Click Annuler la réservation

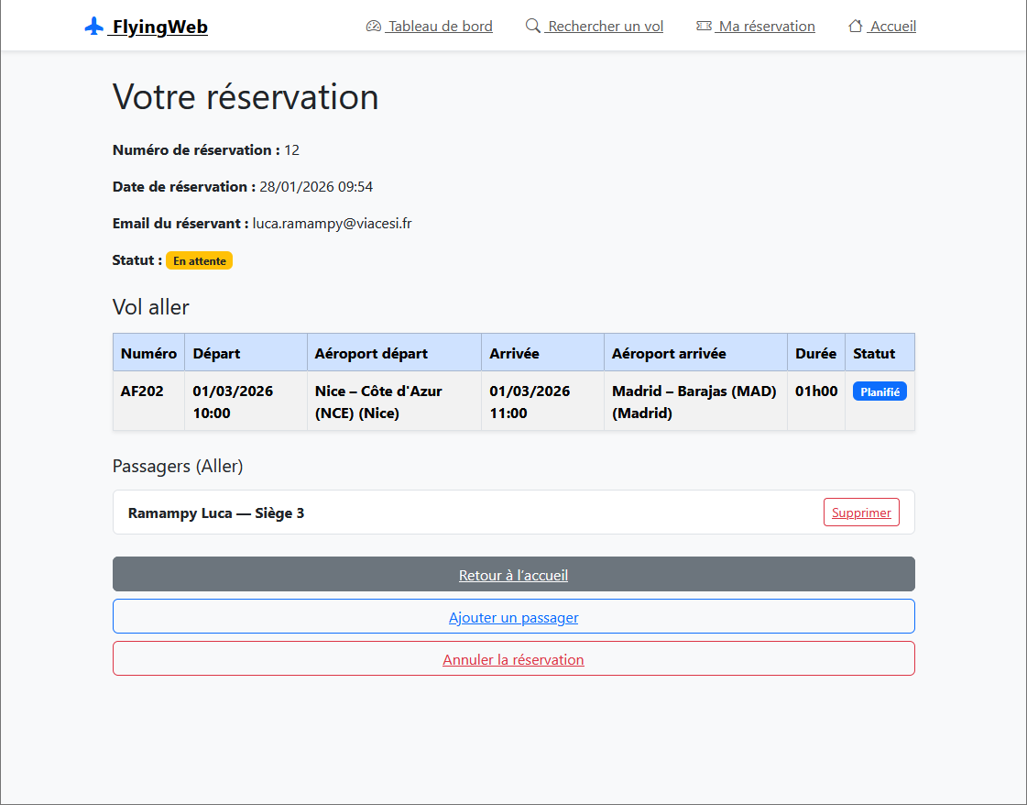(513, 658)
